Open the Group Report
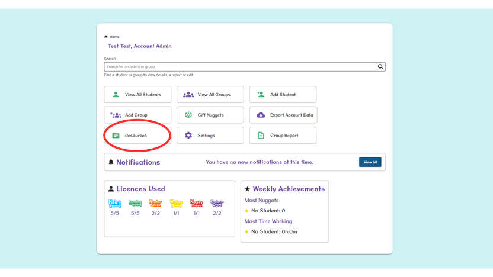The image size is (493, 277). coord(283,136)
